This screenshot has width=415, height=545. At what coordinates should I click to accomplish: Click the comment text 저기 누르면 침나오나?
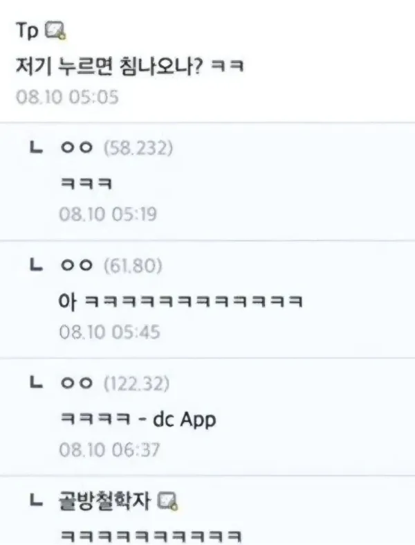click(109, 66)
